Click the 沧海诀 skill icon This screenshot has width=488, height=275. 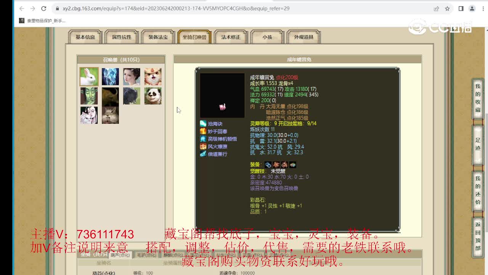tap(203, 124)
